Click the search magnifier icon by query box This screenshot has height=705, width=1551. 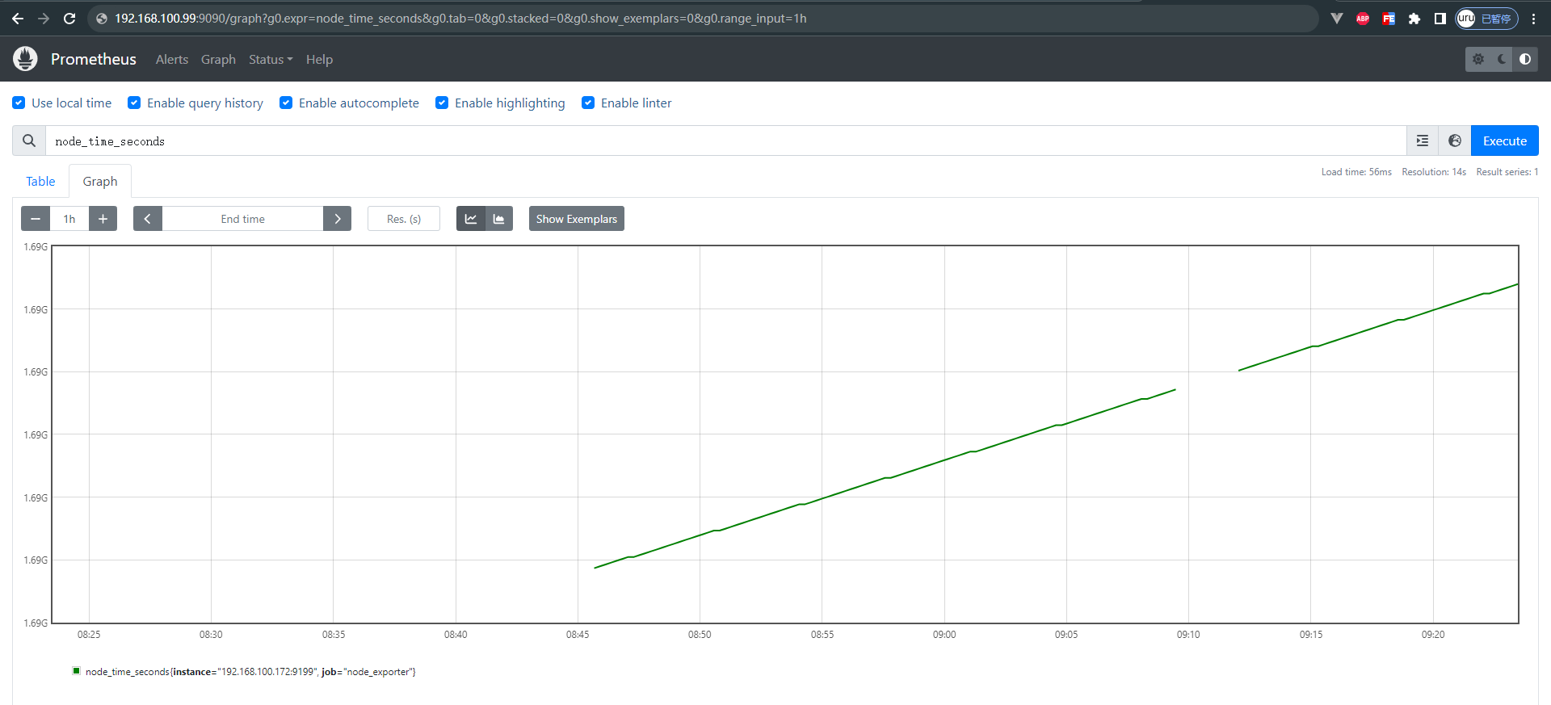click(x=29, y=141)
